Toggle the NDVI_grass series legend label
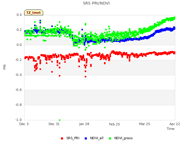Image resolution: width=193 pixels, height=144 pixels. coord(123,138)
